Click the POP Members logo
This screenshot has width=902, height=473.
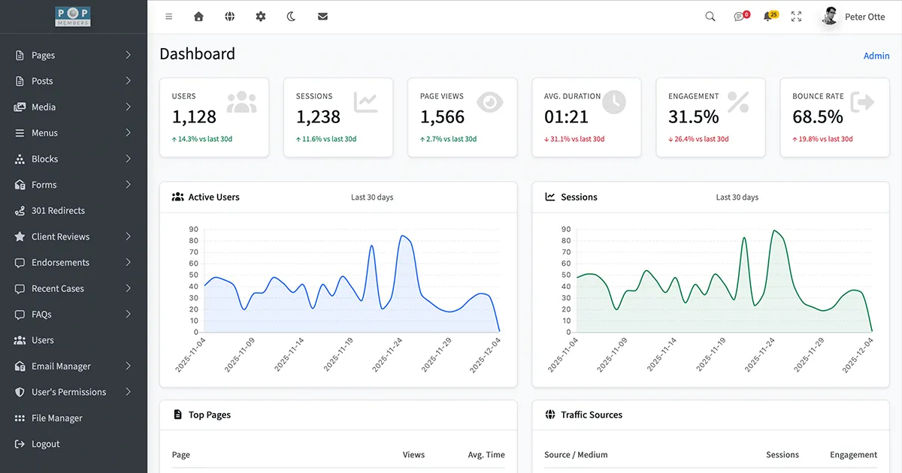tap(73, 17)
